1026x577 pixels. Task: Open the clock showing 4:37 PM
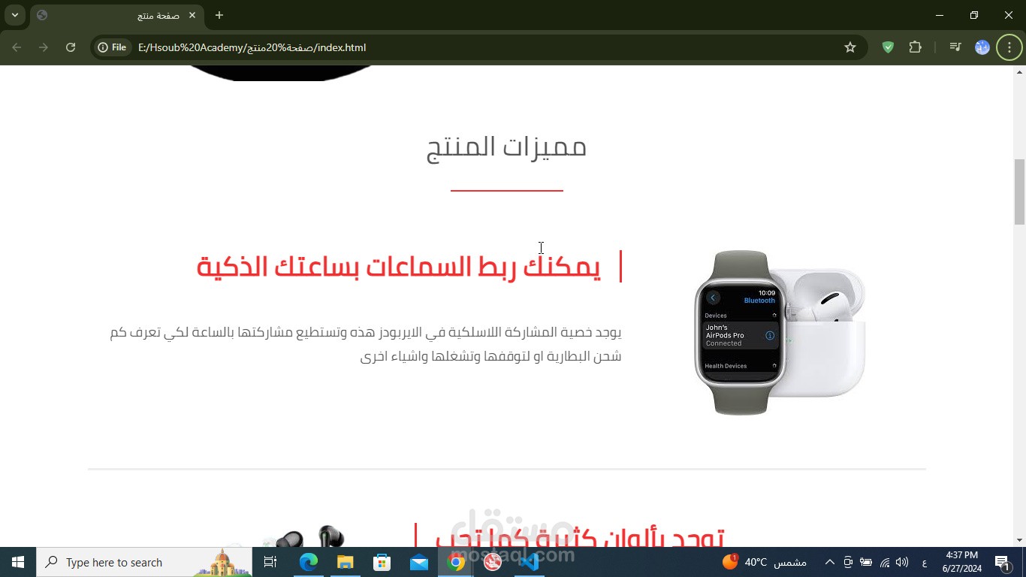coord(961,562)
